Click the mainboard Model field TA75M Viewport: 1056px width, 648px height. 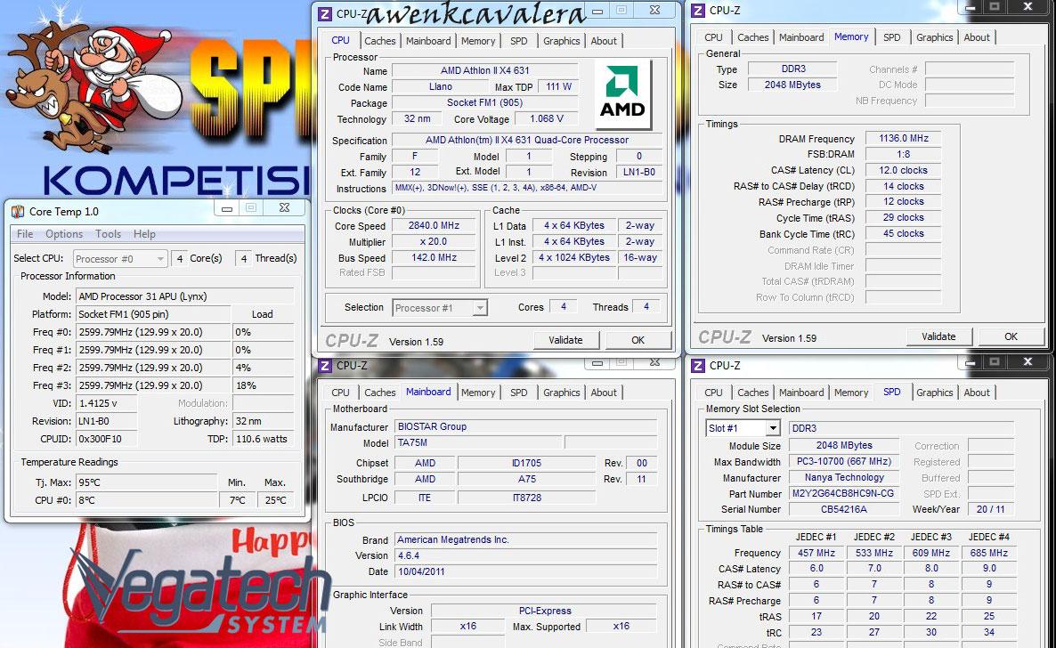pos(478,442)
